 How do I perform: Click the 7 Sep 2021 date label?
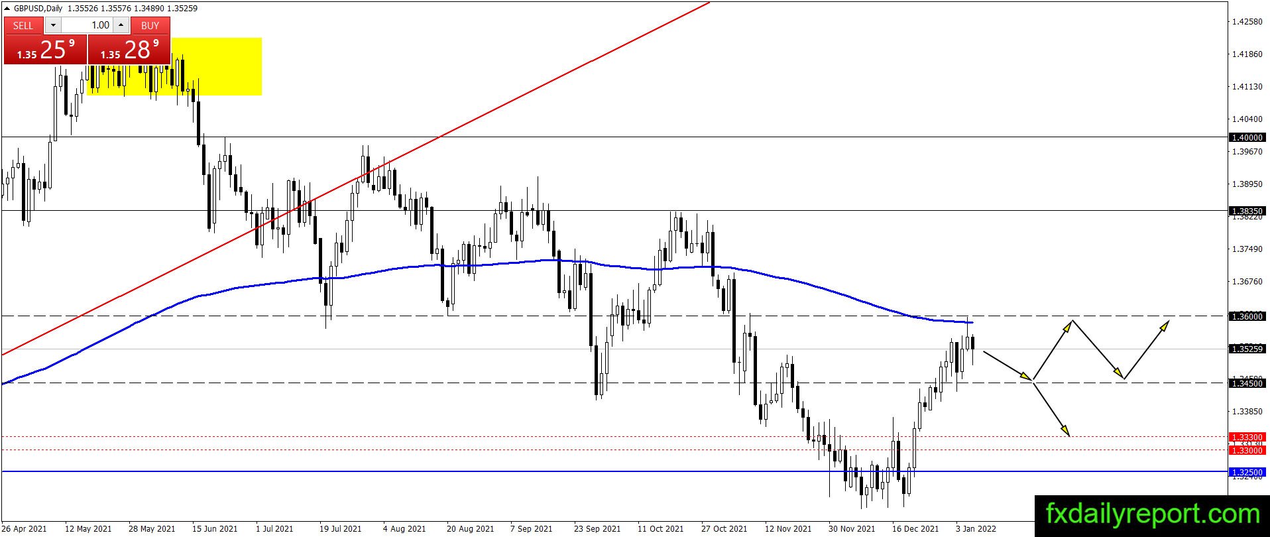532,529
